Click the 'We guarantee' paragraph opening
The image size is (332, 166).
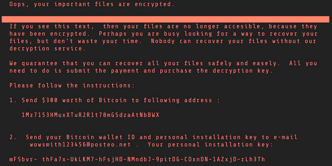[34, 63]
